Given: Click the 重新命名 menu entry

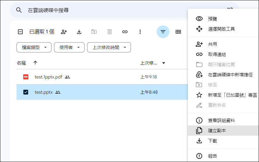Looking at the screenshot, I should (x=223, y=105).
